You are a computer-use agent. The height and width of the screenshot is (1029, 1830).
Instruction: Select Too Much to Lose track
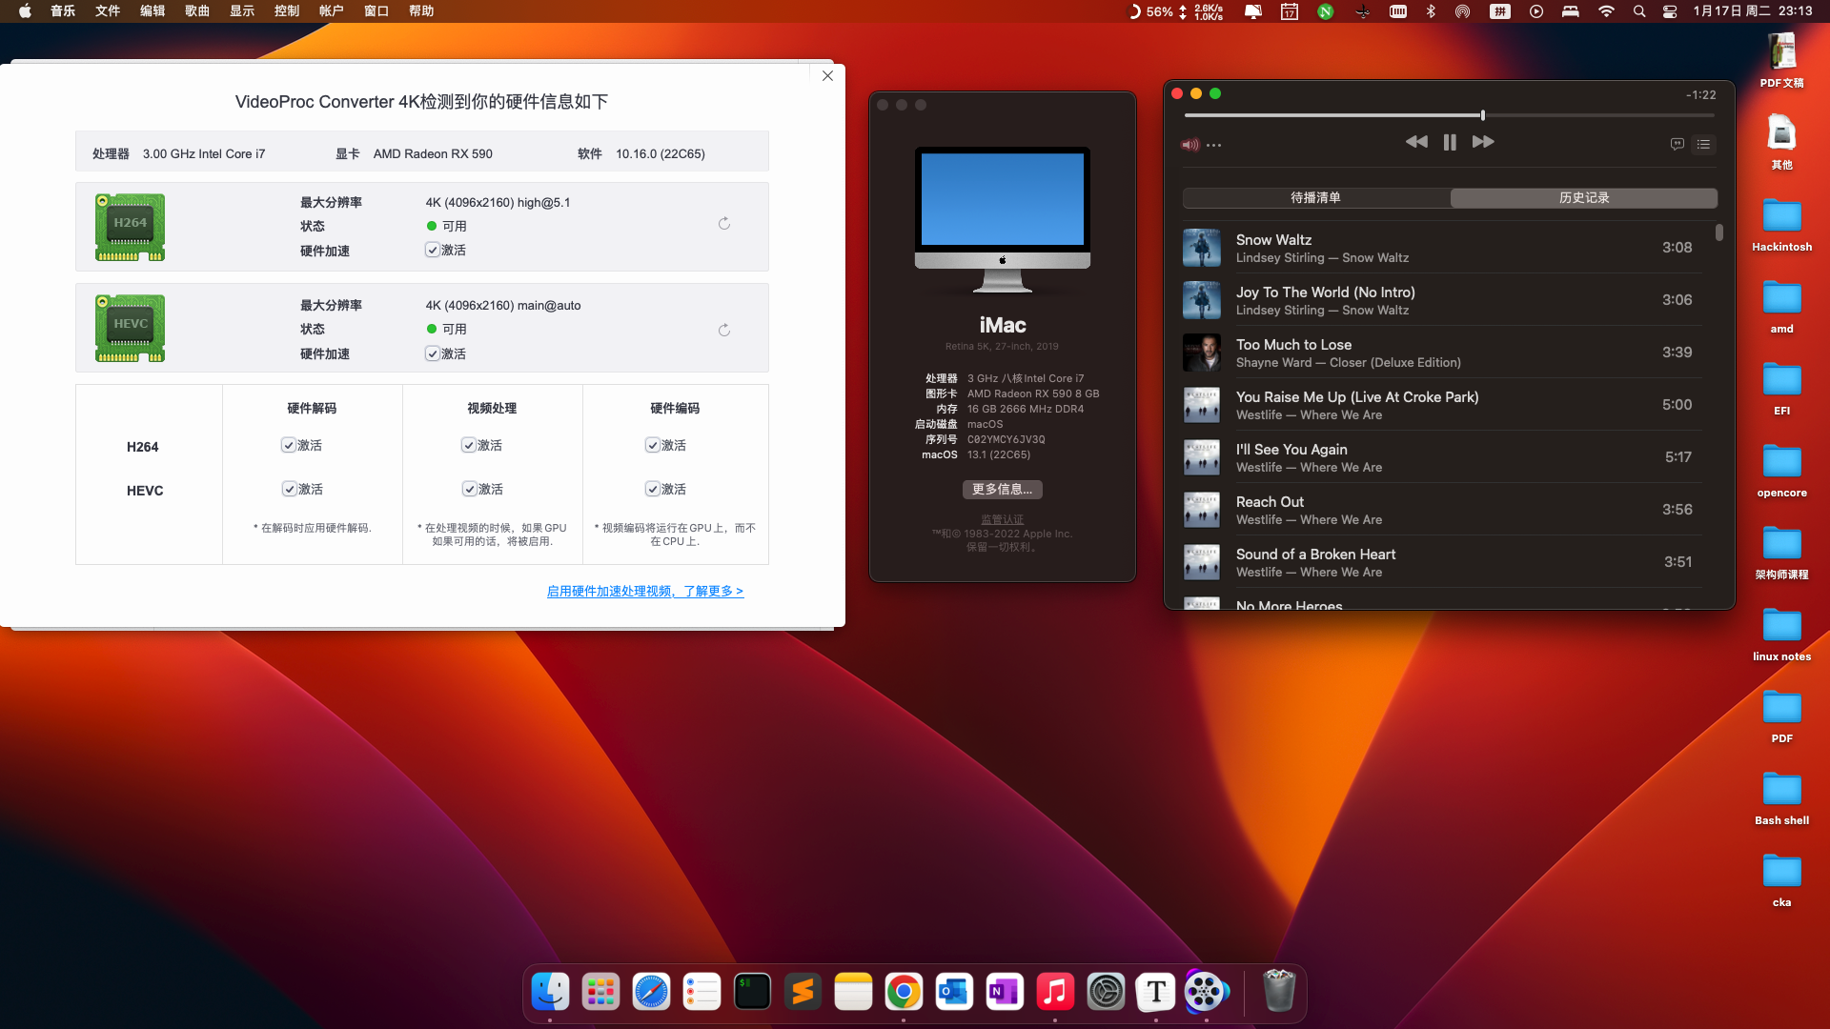1440,353
